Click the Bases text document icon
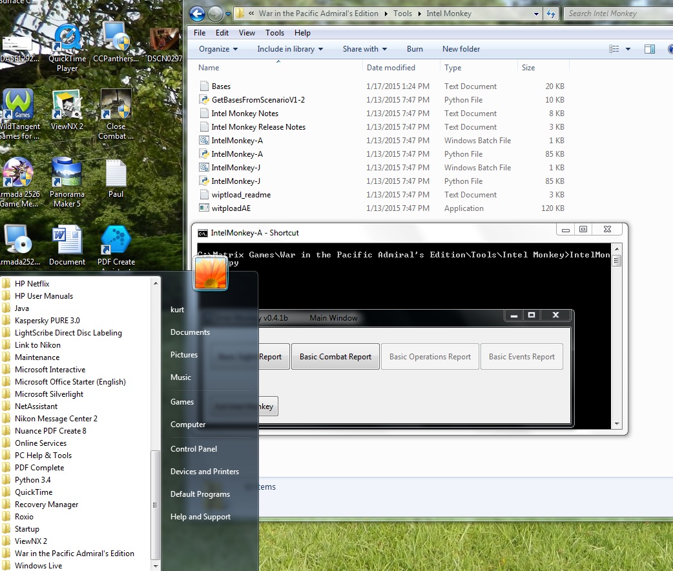Screen dimensions: 673x571 (204, 86)
